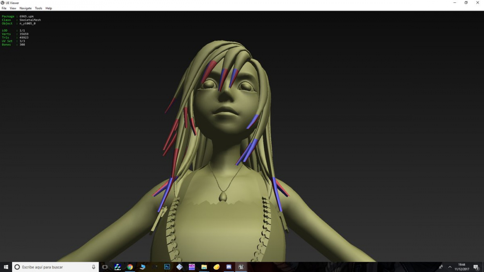Activate the microphone voice search icon
Image resolution: width=484 pixels, height=272 pixels.
point(93,267)
